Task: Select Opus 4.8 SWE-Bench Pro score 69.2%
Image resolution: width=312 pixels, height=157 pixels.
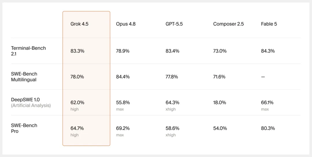Action: (123, 128)
